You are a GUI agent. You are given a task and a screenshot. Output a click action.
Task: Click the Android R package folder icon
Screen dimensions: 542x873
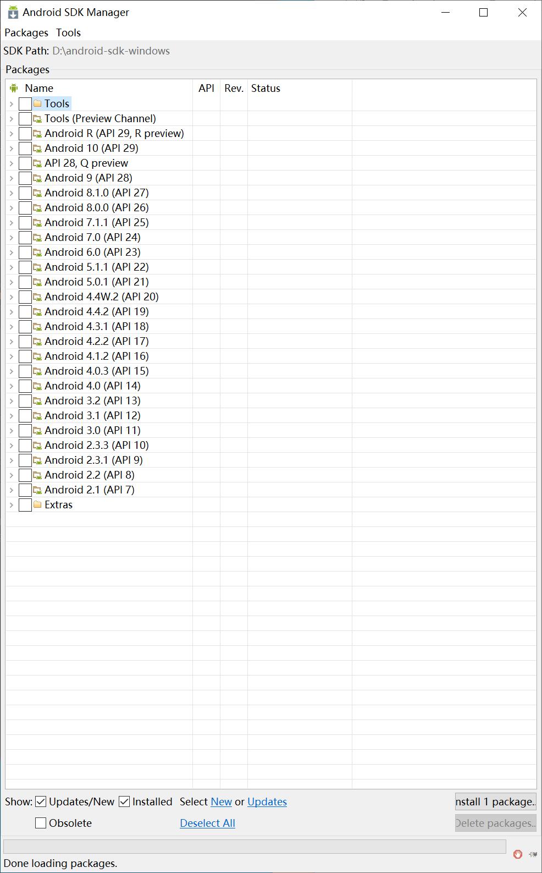(37, 133)
